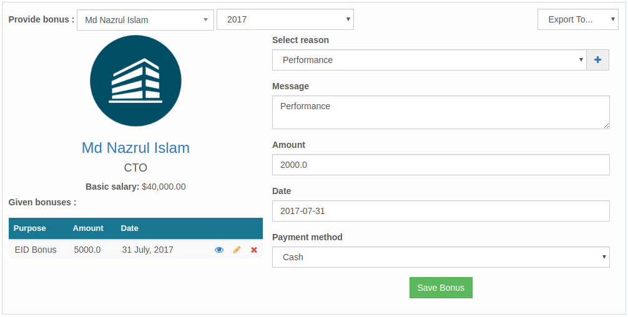Click the Purpose column header
The width and height of the screenshot is (628, 317).
tap(30, 228)
